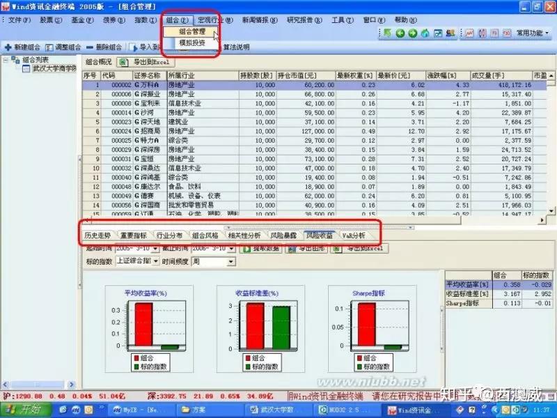The height and width of the screenshot is (418, 557).
Task: Switch to the 重要指标 tab
Action: [x=134, y=235]
